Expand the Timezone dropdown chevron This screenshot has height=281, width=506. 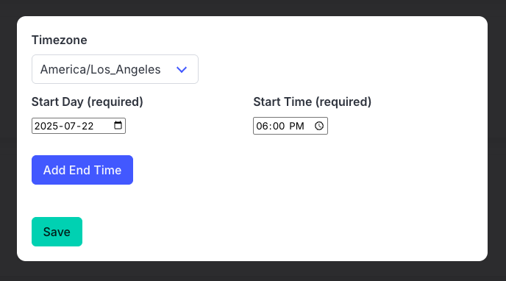coord(182,69)
